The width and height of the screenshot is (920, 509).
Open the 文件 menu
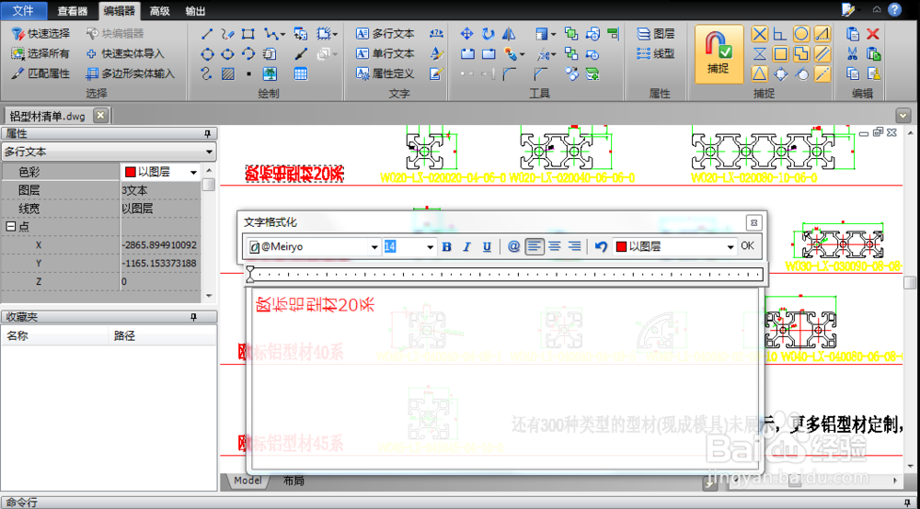point(23,10)
